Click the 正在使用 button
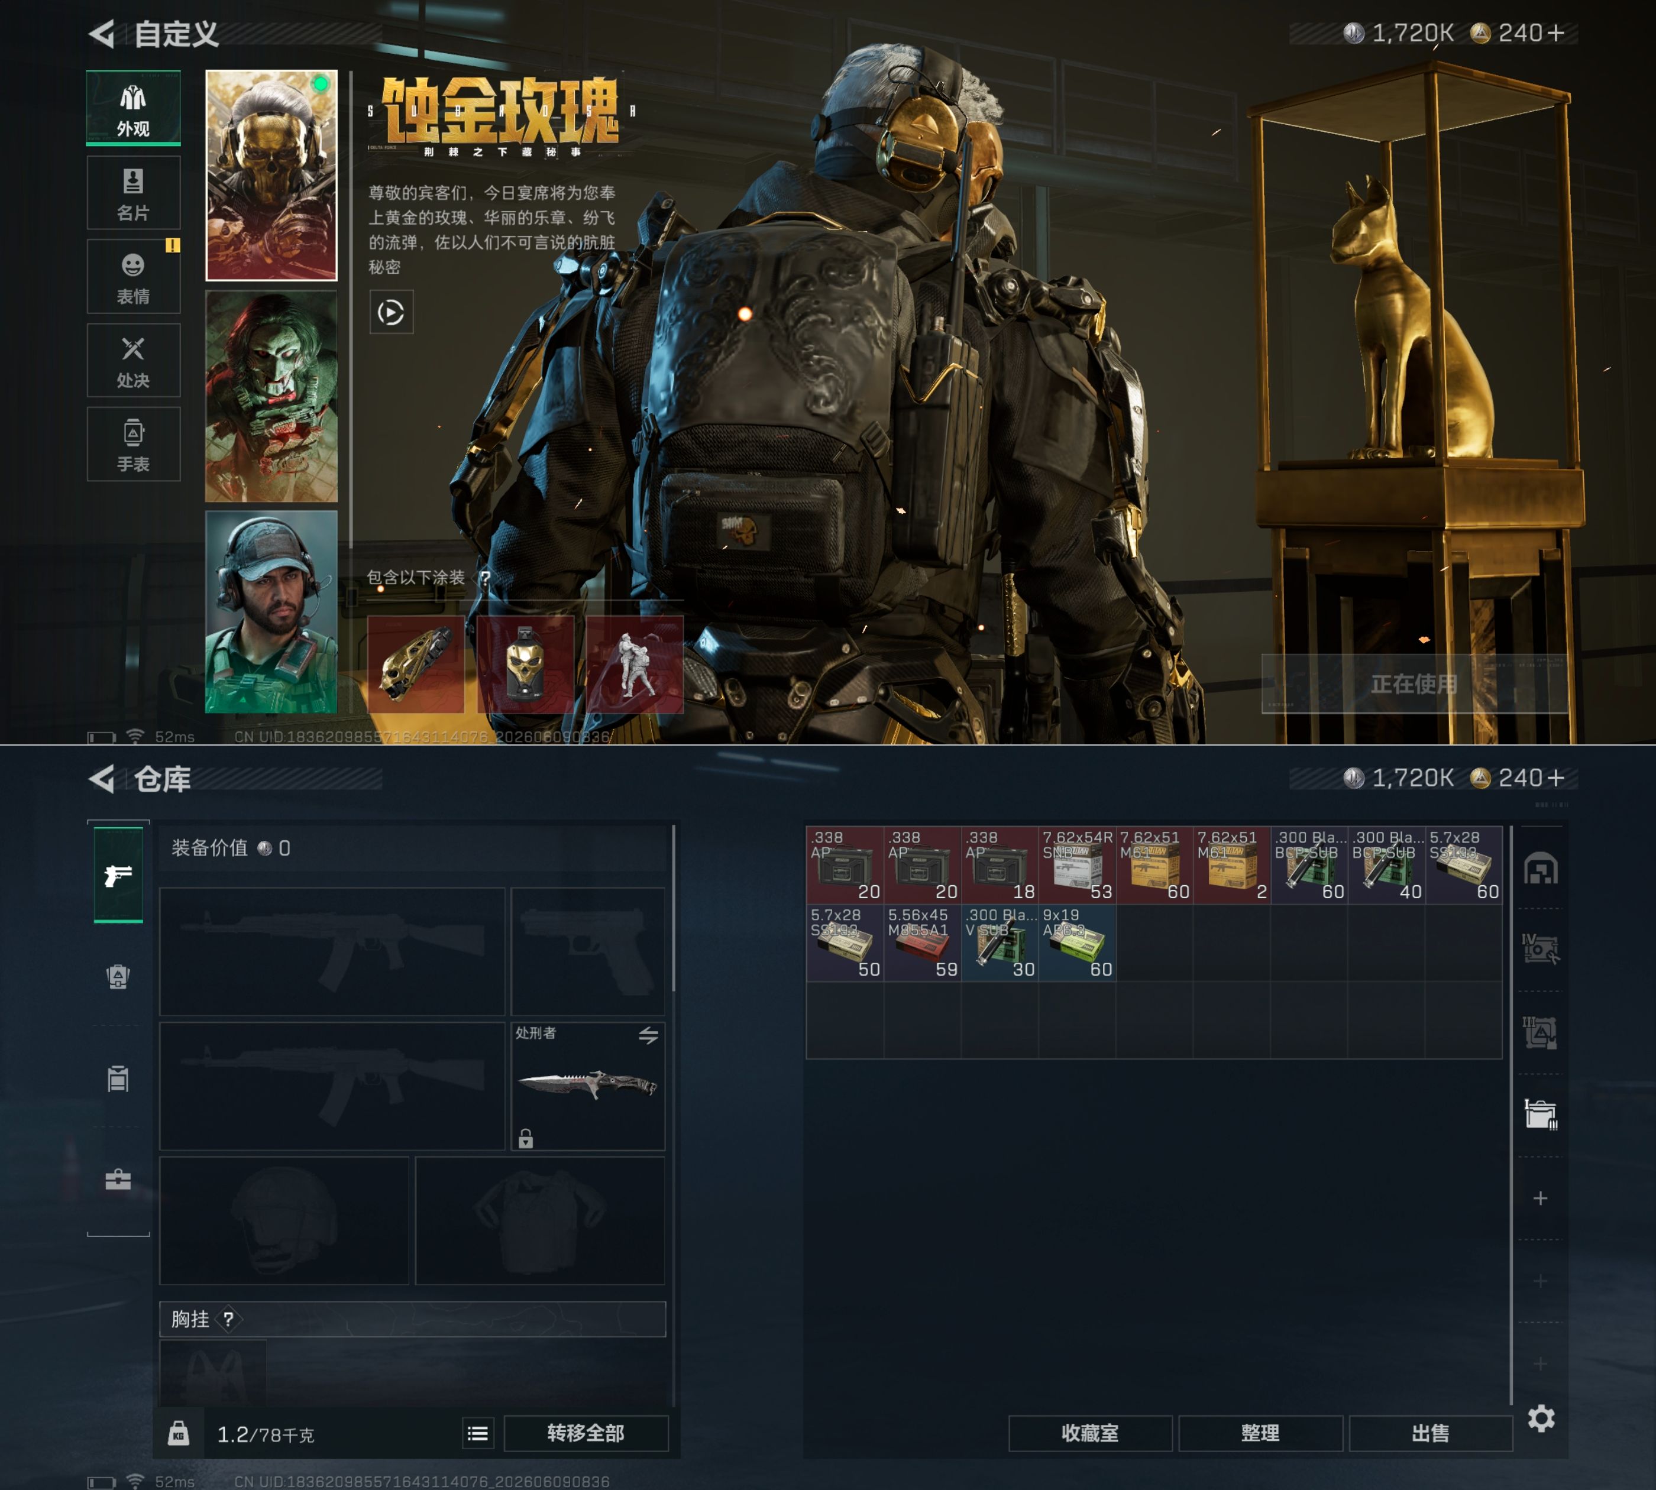The image size is (1656, 1490). click(x=1414, y=685)
